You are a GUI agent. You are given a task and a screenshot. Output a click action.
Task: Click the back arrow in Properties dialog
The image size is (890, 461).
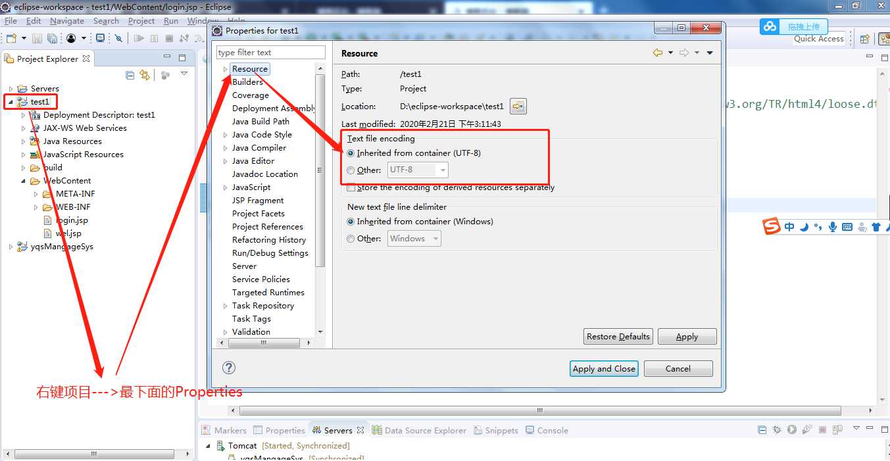click(x=658, y=53)
